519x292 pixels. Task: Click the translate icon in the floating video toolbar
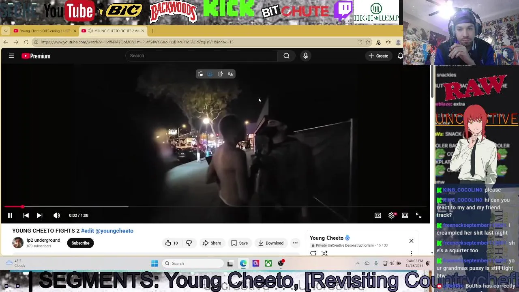[230, 74]
